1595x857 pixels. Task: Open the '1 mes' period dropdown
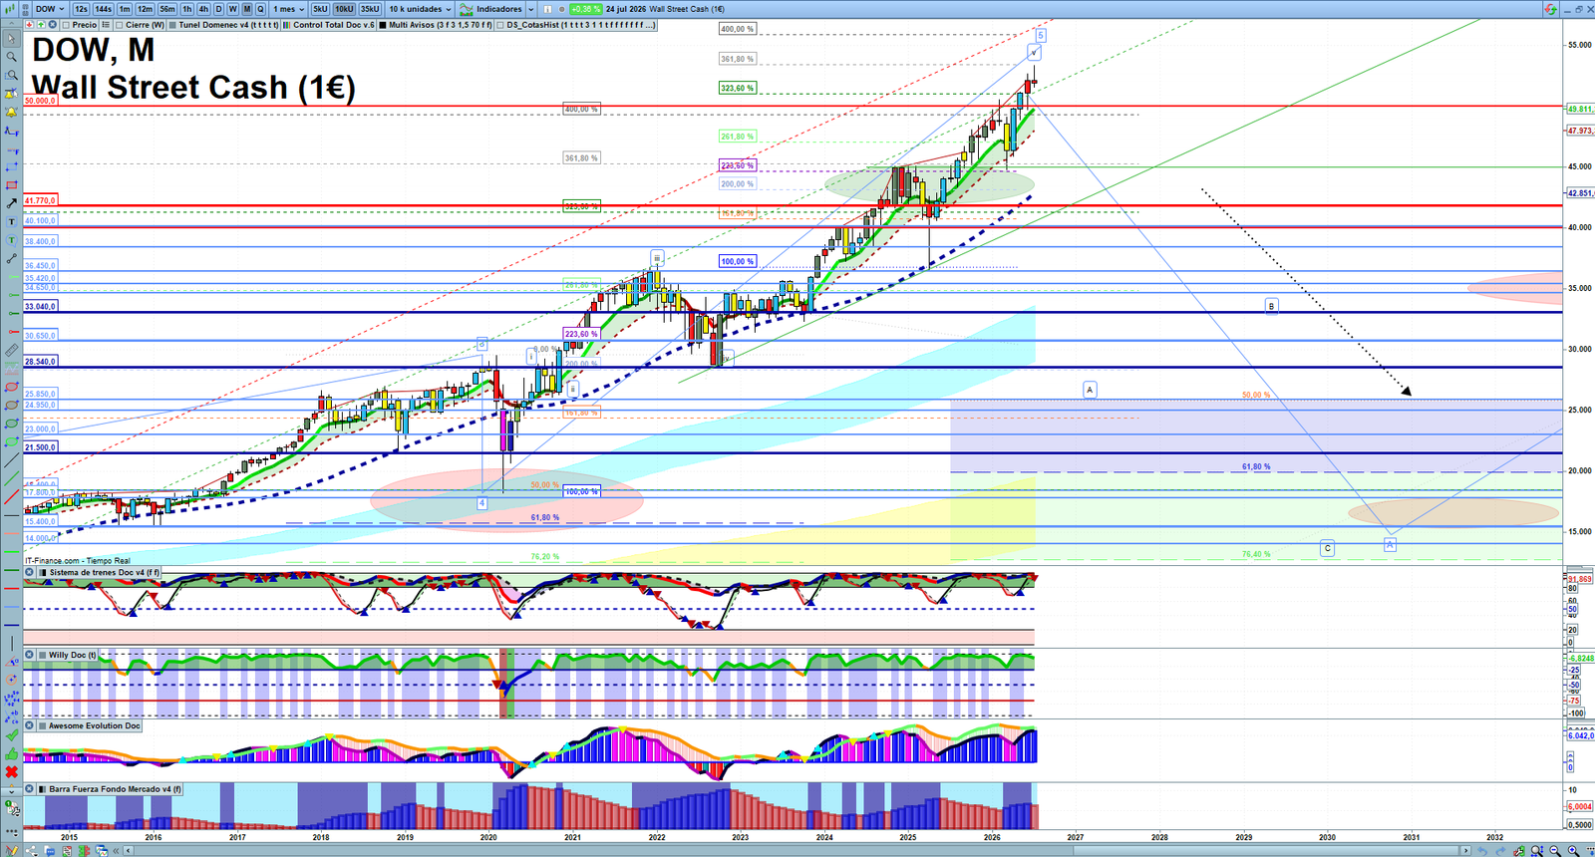point(288,9)
